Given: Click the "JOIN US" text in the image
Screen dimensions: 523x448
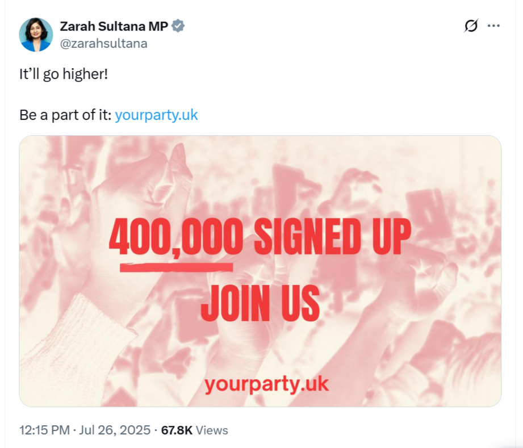Looking at the screenshot, I should (x=260, y=303).
